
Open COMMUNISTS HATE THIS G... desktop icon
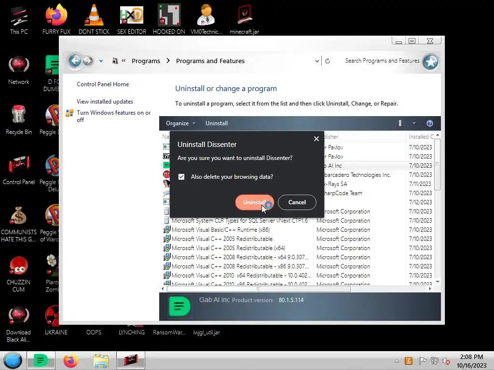click(19, 224)
